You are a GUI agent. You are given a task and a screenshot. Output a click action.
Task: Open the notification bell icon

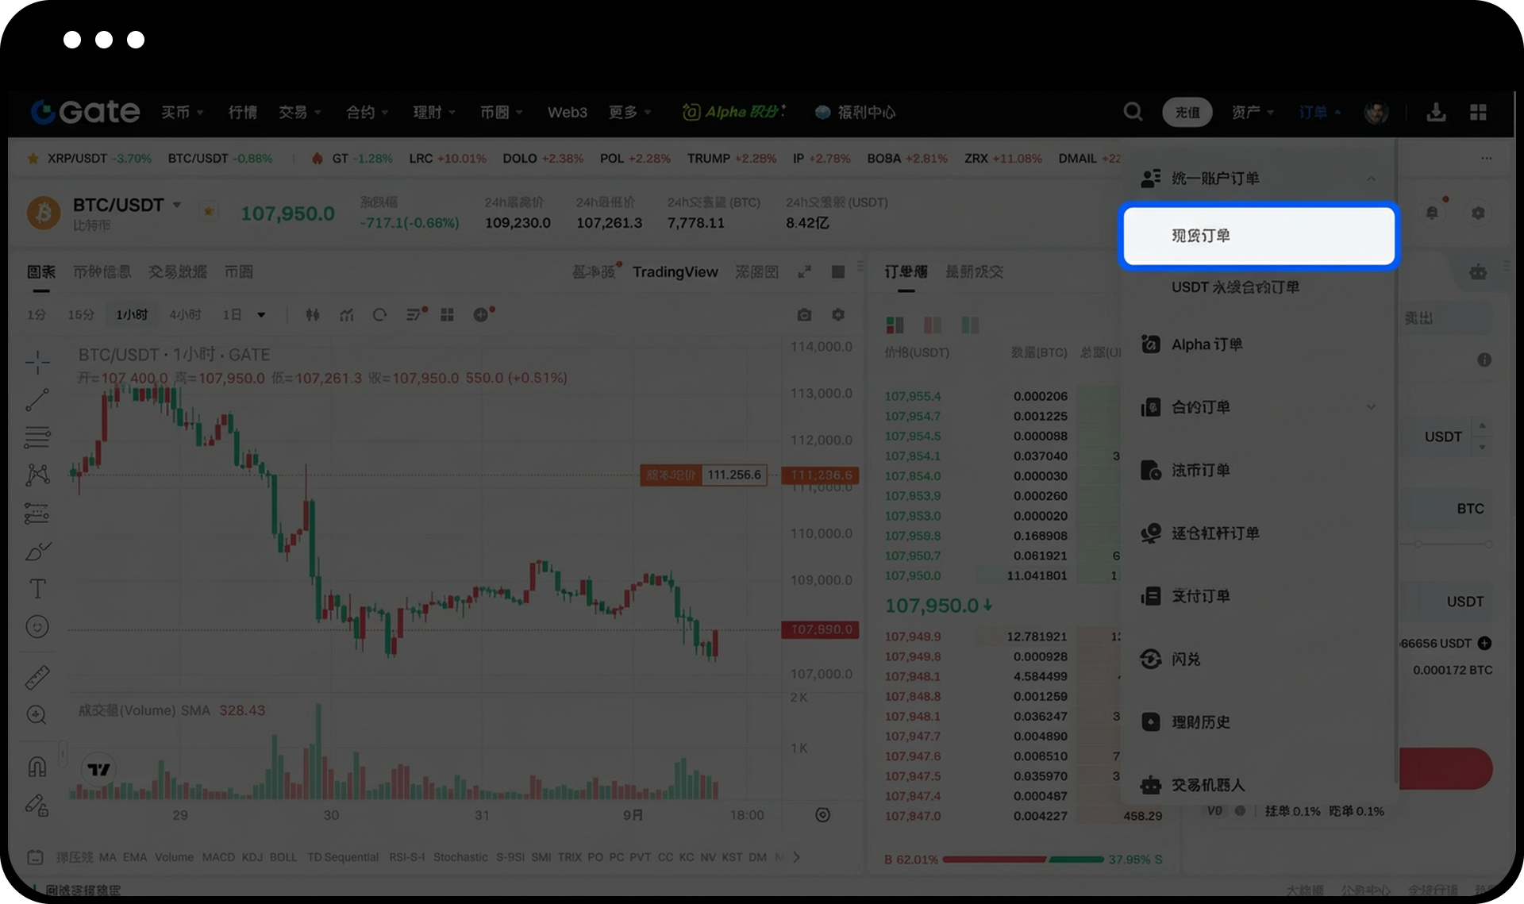pos(1432,213)
